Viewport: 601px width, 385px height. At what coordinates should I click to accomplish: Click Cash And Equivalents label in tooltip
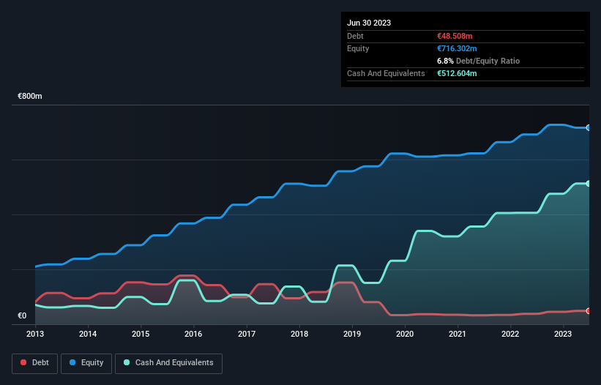pos(386,73)
